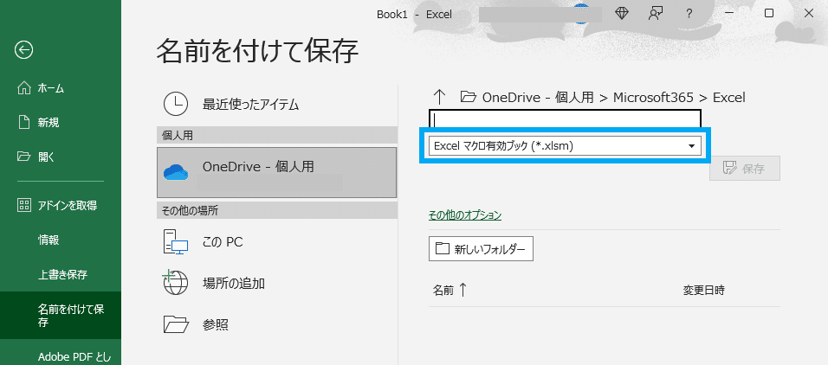Click Microsoft365 in the breadcrumb path
This screenshot has height=365, width=828.
coord(653,98)
